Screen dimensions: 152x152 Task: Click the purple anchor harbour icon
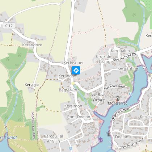[x=100, y=140]
